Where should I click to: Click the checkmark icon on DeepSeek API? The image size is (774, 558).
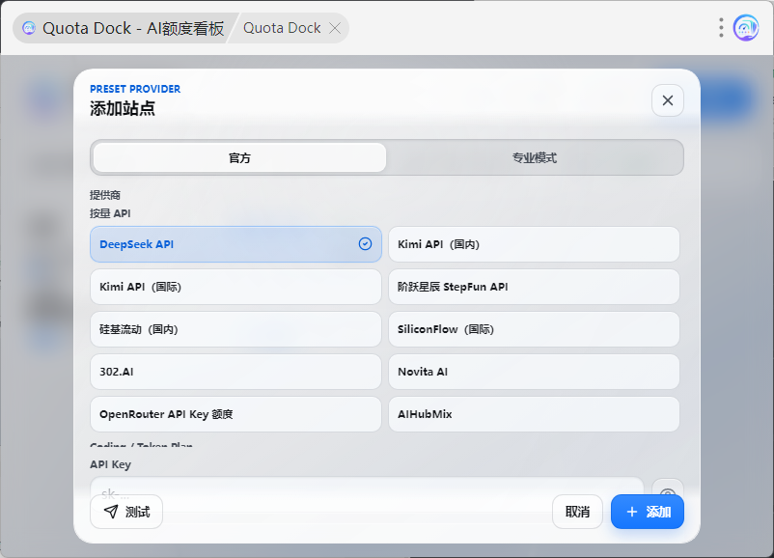[x=365, y=243]
